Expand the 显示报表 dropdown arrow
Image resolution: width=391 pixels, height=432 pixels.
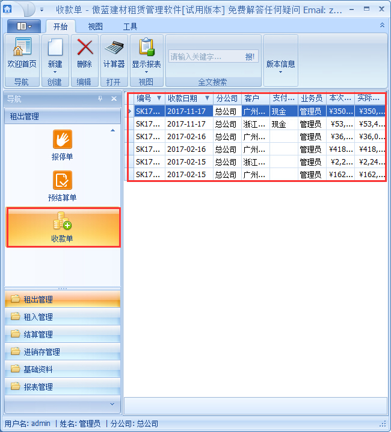tap(146, 72)
